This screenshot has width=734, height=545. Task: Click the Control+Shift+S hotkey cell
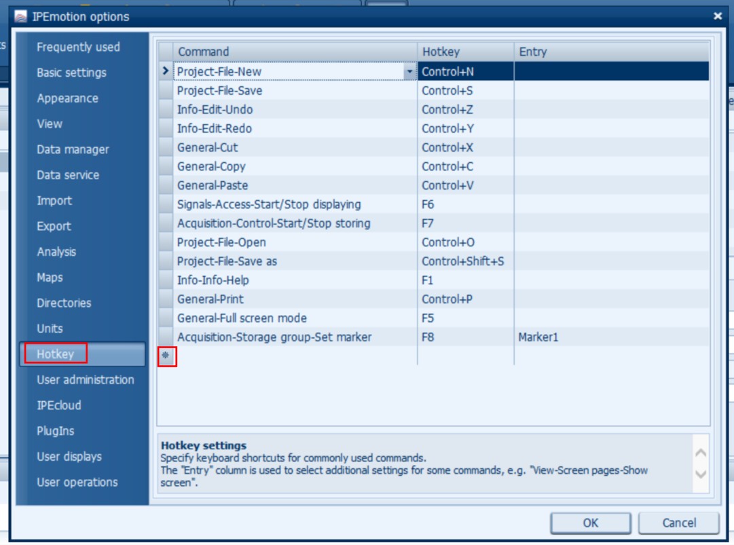[465, 261]
